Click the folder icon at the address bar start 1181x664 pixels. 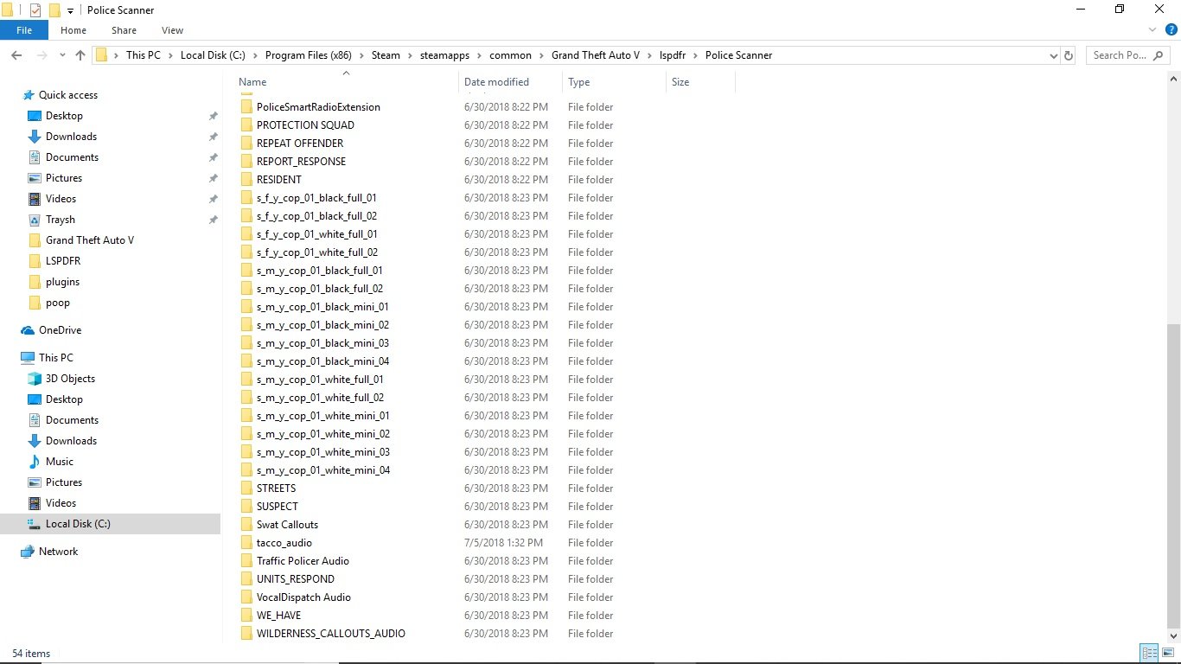(102, 55)
